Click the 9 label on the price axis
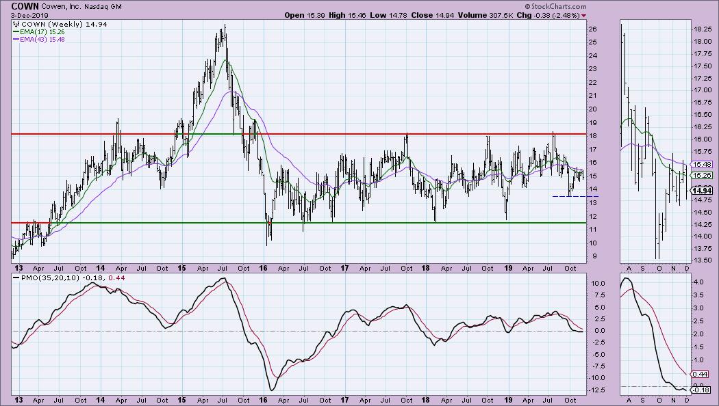Viewport: 719px width, 406px height. click(595, 256)
